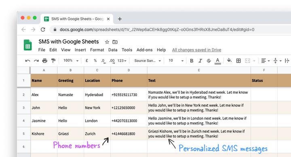
Task: Open the 123 number format dropdown
Action: click(x=122, y=61)
